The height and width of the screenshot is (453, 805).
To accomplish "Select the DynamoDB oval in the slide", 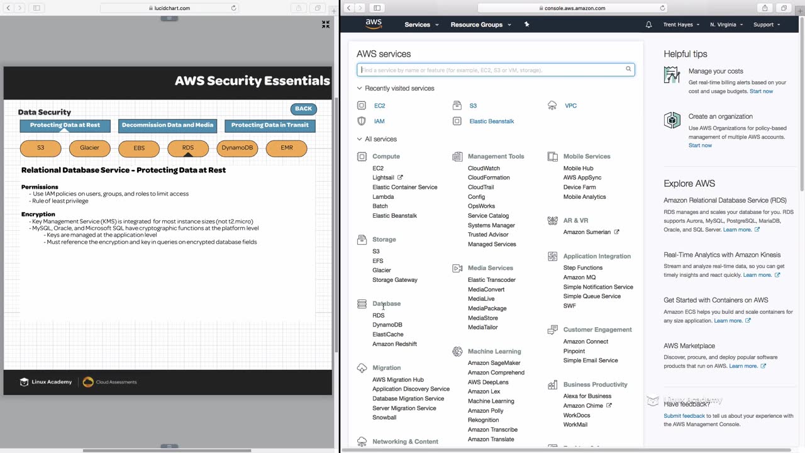I will [x=237, y=148].
